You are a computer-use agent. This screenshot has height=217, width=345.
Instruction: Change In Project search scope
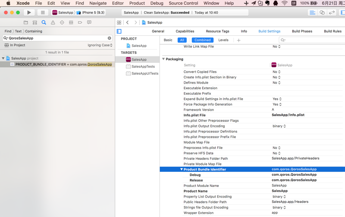[15, 45]
